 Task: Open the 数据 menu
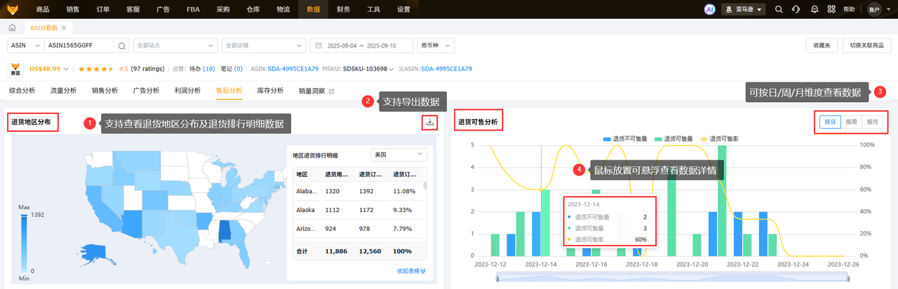[314, 9]
